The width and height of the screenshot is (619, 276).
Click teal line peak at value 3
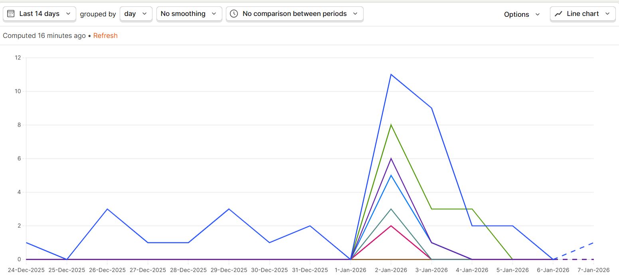coord(391,209)
